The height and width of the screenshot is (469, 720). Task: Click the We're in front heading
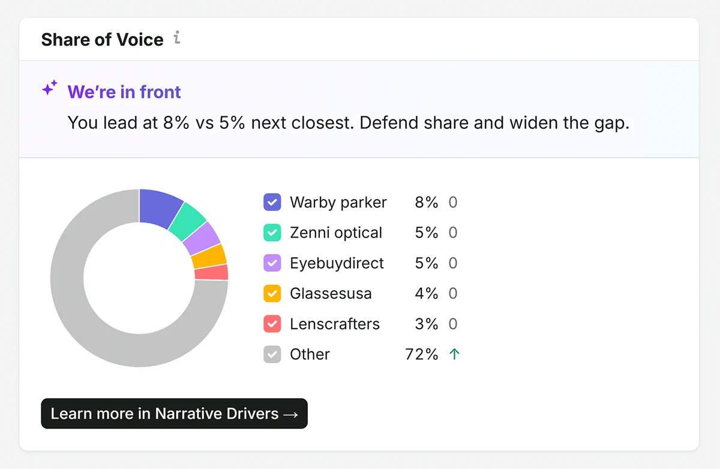point(124,92)
